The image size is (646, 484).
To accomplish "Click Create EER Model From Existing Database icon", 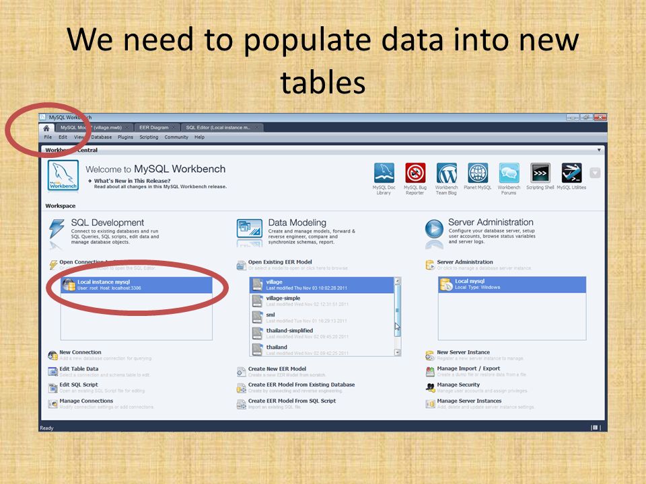I will coord(242,388).
